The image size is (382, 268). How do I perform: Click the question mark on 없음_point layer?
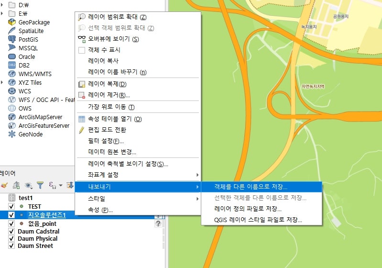coord(158,223)
